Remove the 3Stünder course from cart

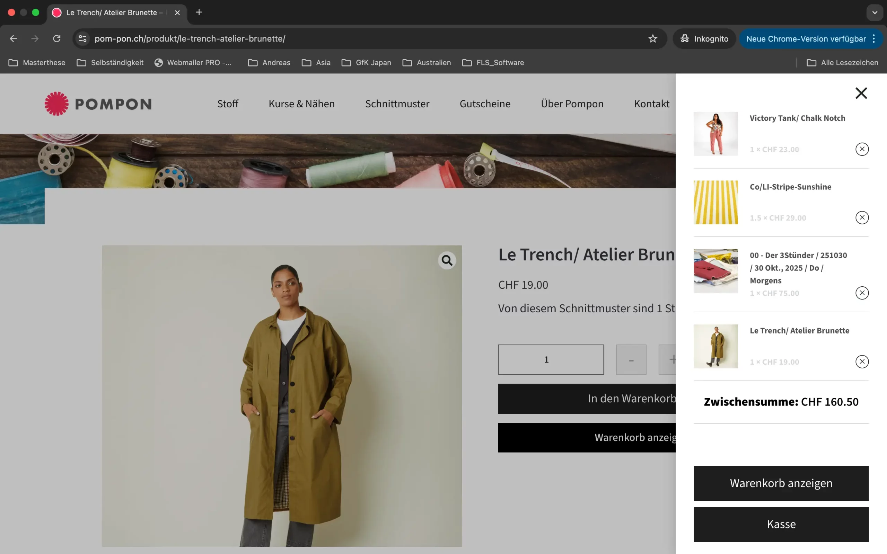point(862,293)
